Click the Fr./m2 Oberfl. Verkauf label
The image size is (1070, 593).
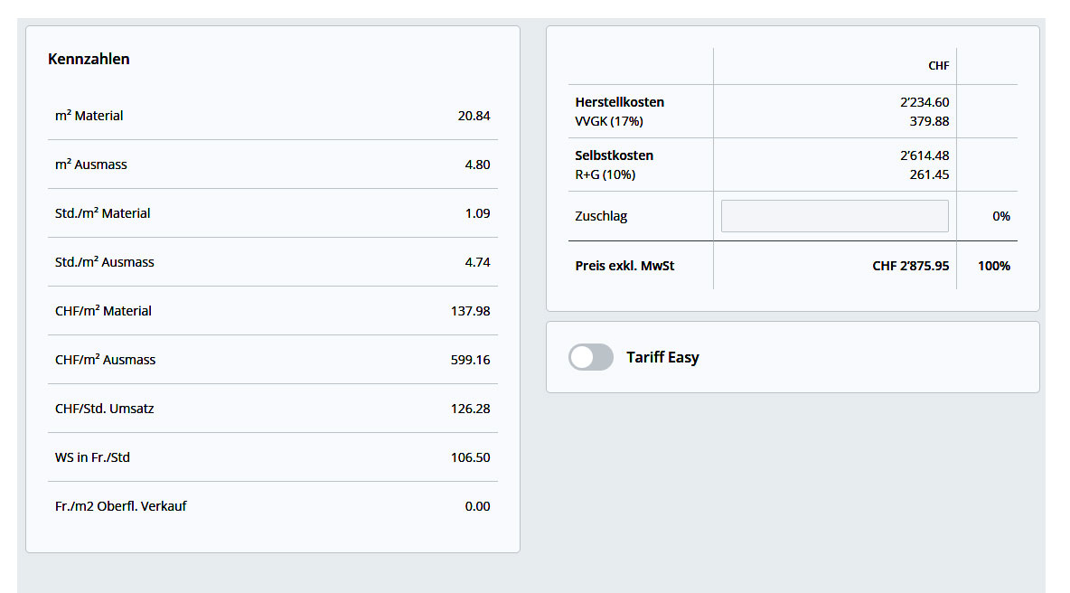point(120,506)
